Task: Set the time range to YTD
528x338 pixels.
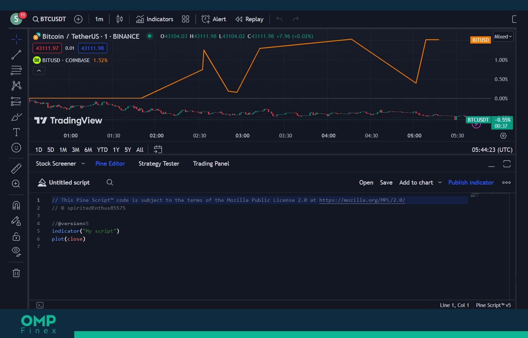Action: point(102,150)
